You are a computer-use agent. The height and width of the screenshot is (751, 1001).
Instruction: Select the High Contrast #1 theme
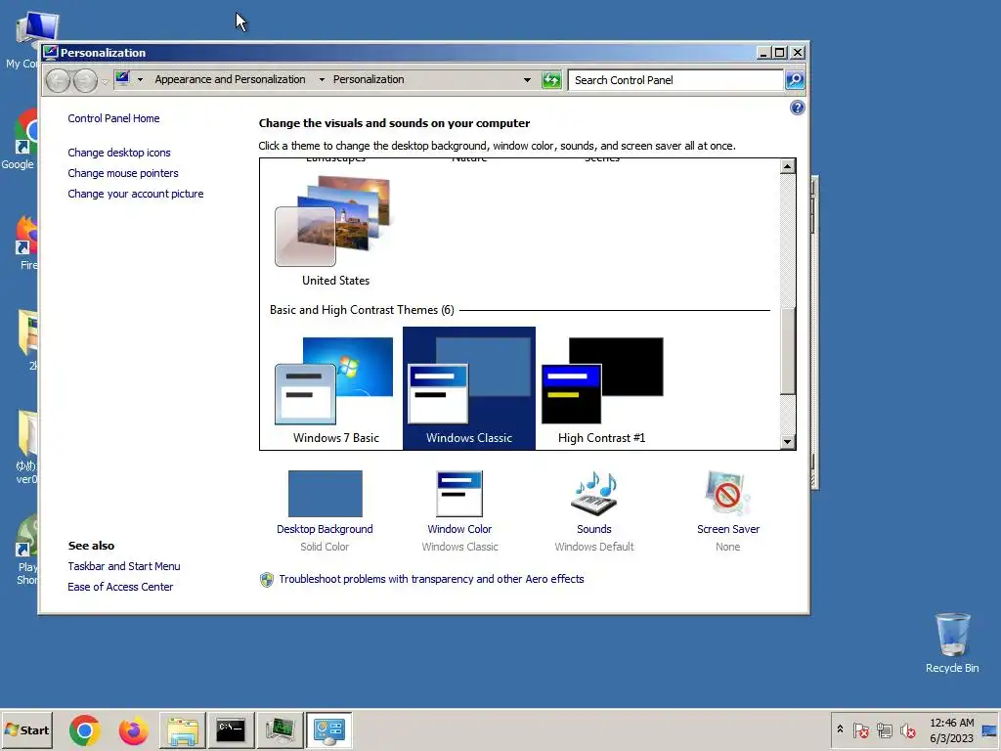point(602,388)
